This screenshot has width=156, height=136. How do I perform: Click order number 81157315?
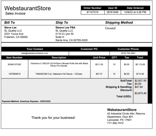coord(93,12)
